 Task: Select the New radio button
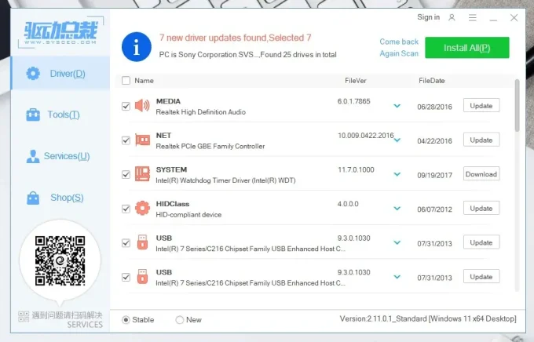pyautogui.click(x=180, y=319)
